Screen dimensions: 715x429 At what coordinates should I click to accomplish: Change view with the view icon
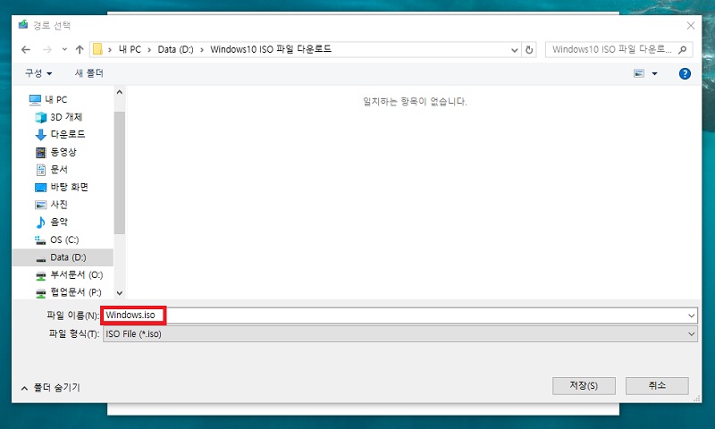tap(639, 73)
